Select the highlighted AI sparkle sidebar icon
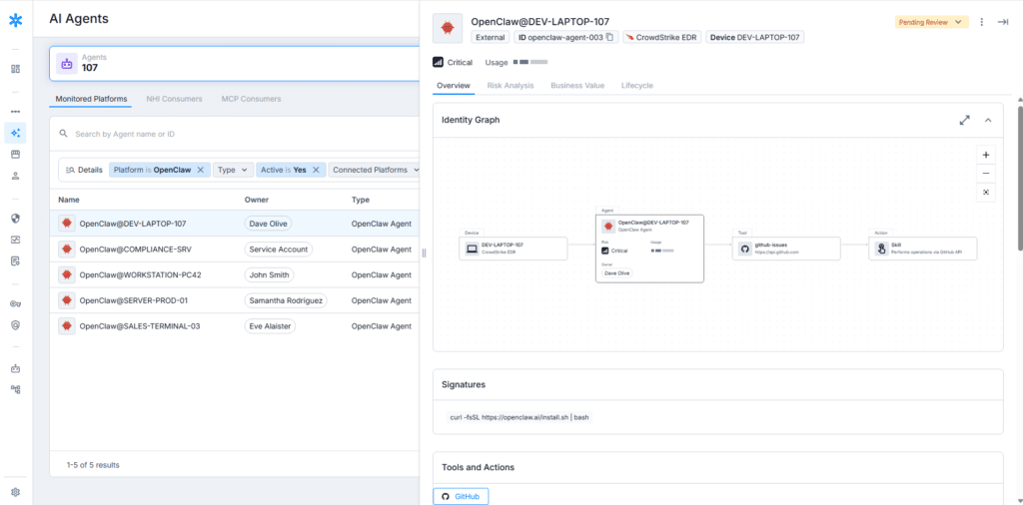1023x505 pixels. (16, 133)
